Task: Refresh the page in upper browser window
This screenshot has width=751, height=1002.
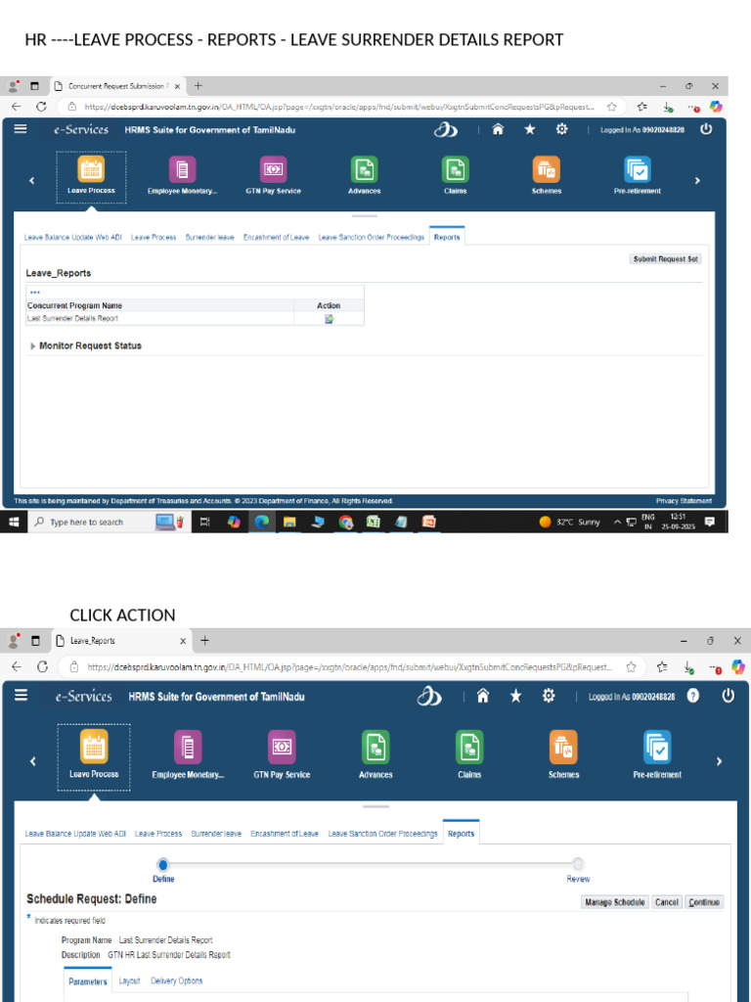Action: coord(41,107)
